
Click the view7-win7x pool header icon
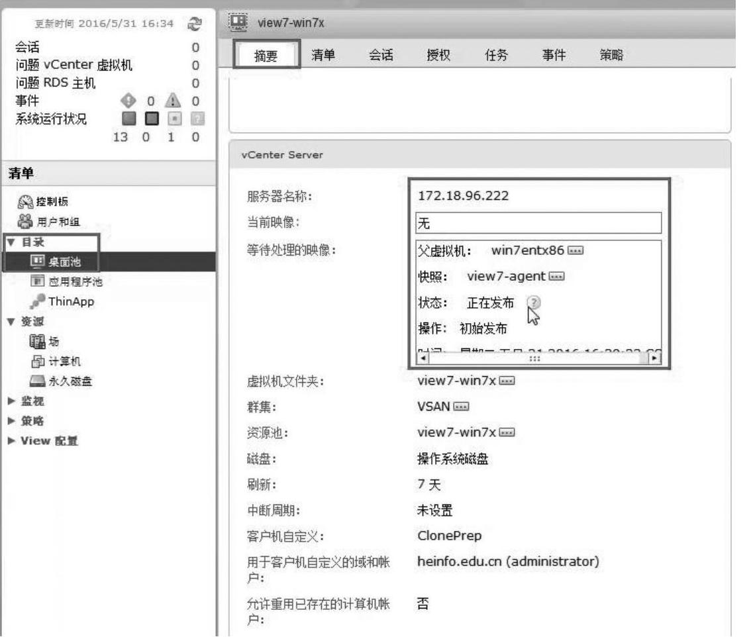point(238,22)
